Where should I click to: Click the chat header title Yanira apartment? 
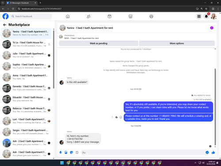pos(90,28)
